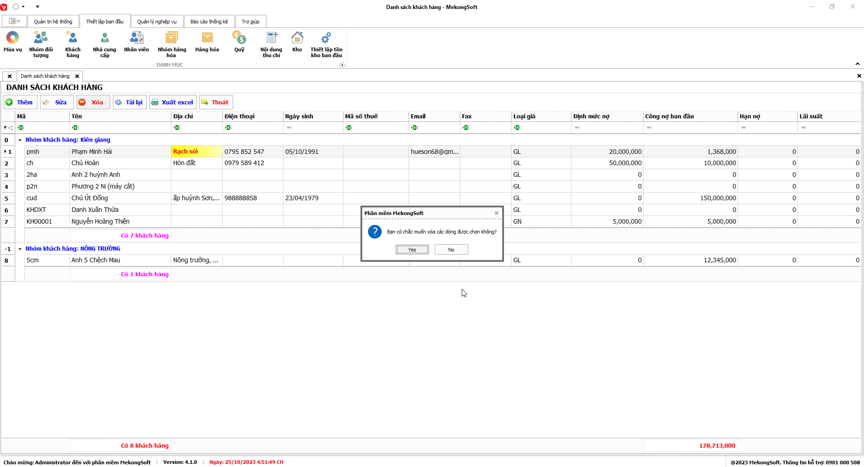Collapse the Kiên giang customer group
This screenshot has width=864, height=467.
(x=20, y=140)
